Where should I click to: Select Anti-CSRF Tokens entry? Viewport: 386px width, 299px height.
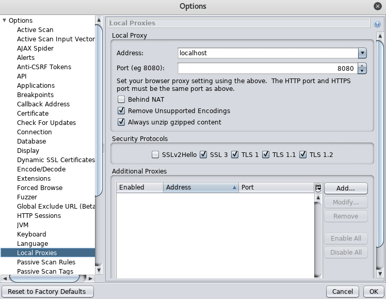(x=44, y=67)
